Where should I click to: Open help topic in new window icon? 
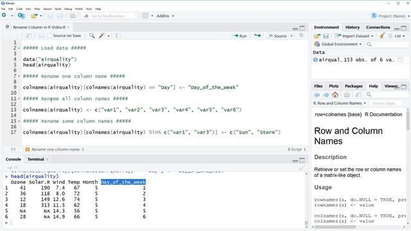point(358,95)
